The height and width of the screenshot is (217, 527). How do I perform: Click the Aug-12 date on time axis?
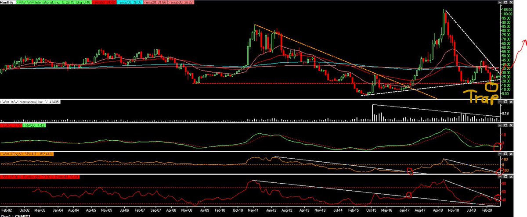tap(287, 211)
